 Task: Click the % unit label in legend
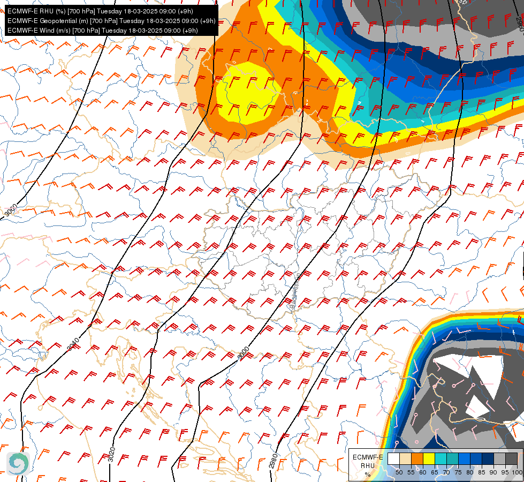coord(368,475)
